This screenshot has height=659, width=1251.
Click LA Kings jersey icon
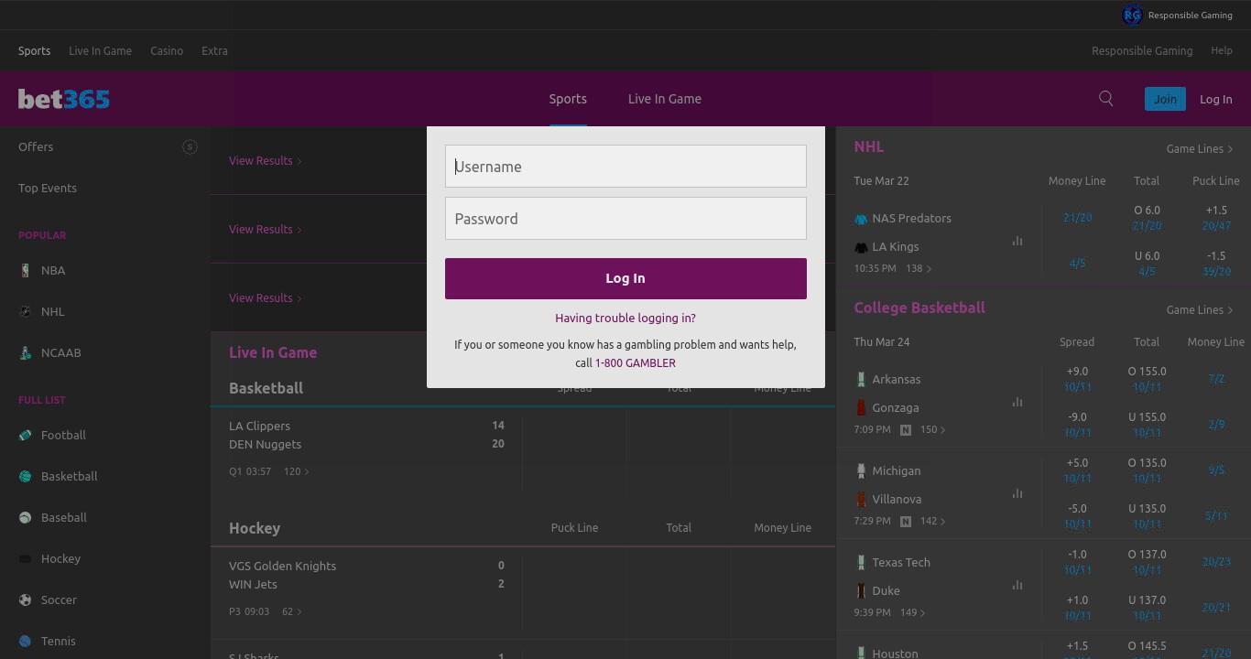coord(861,247)
